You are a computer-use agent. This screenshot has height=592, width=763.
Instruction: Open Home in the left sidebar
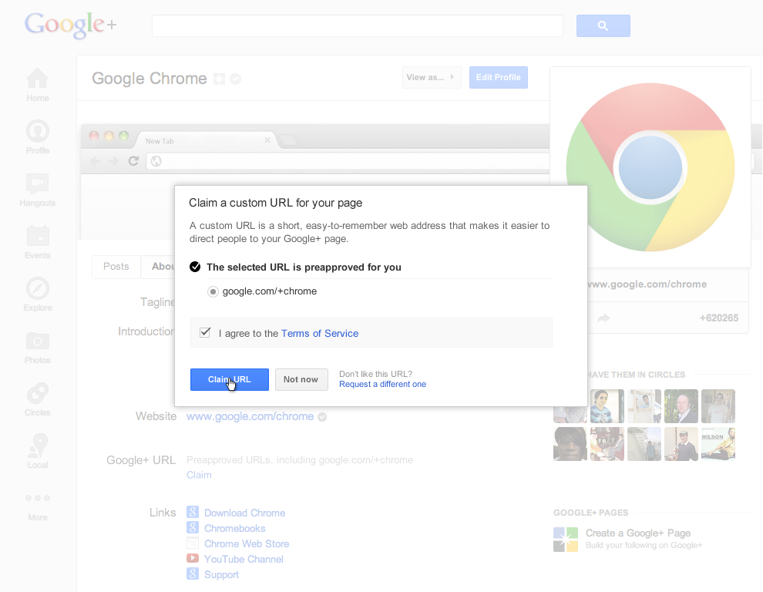(x=38, y=85)
